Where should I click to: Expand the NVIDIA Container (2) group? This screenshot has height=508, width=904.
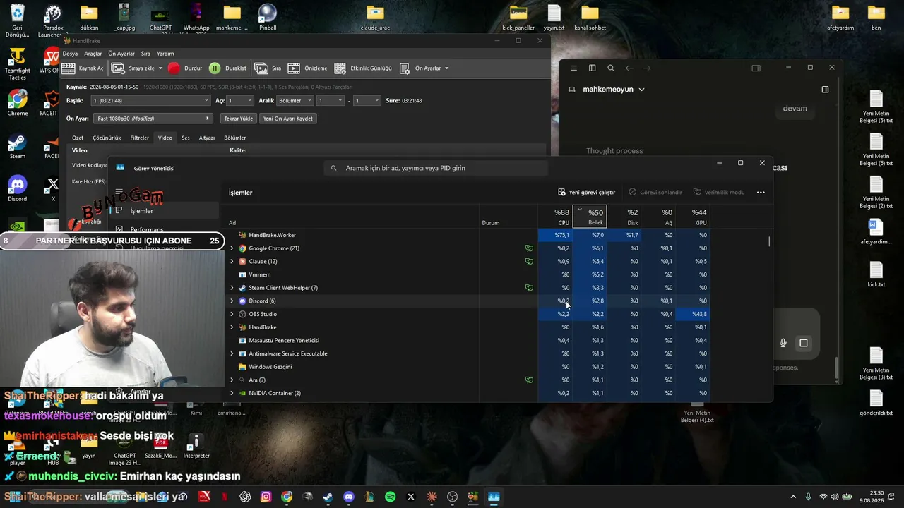pyautogui.click(x=232, y=393)
